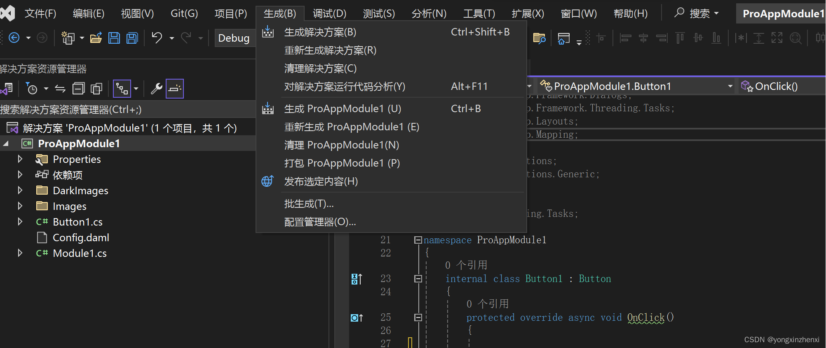This screenshot has width=826, height=348.
Task: Open the 文件(F) menu
Action: coord(40,14)
